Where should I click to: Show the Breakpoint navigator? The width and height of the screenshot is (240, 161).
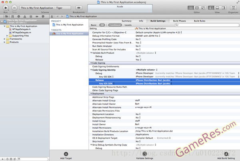(x=37, y=16)
